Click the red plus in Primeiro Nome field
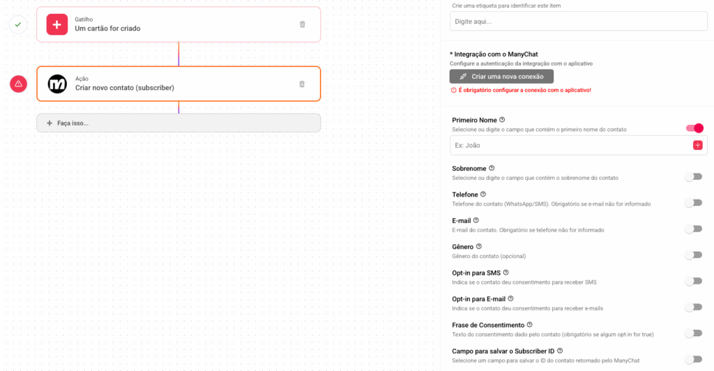The width and height of the screenshot is (714, 371). pyautogui.click(x=697, y=145)
